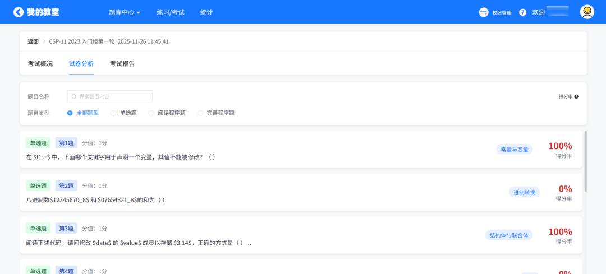Click the 100% score of 第3题

(560, 232)
